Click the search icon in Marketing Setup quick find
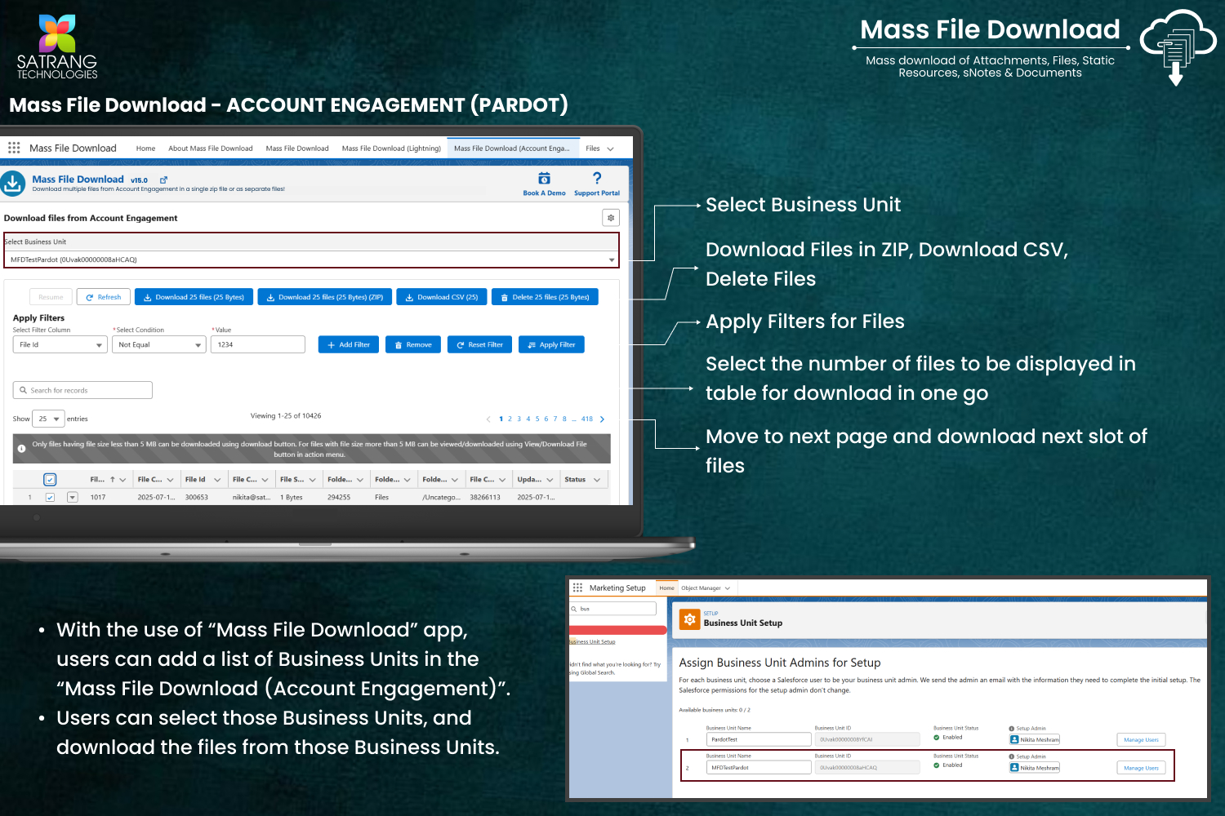 574,609
